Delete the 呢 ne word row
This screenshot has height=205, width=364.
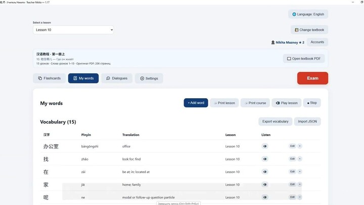tap(300, 197)
